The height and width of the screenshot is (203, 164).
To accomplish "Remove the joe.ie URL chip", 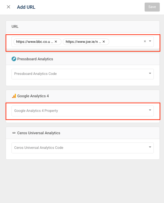I will click(x=104, y=41).
